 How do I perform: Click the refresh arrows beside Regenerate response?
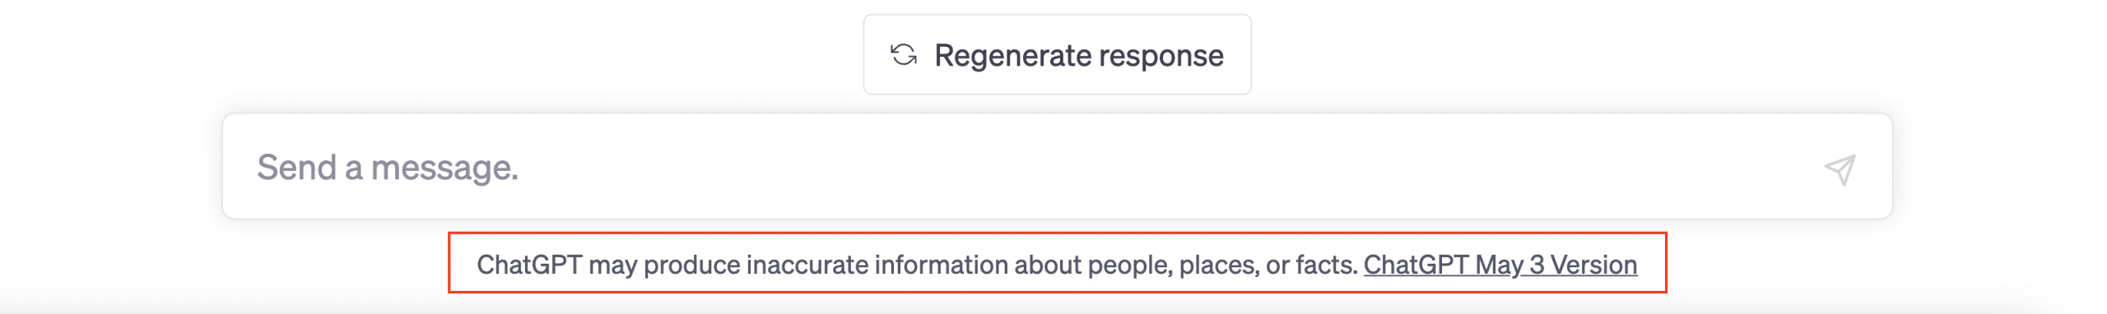coord(904,55)
